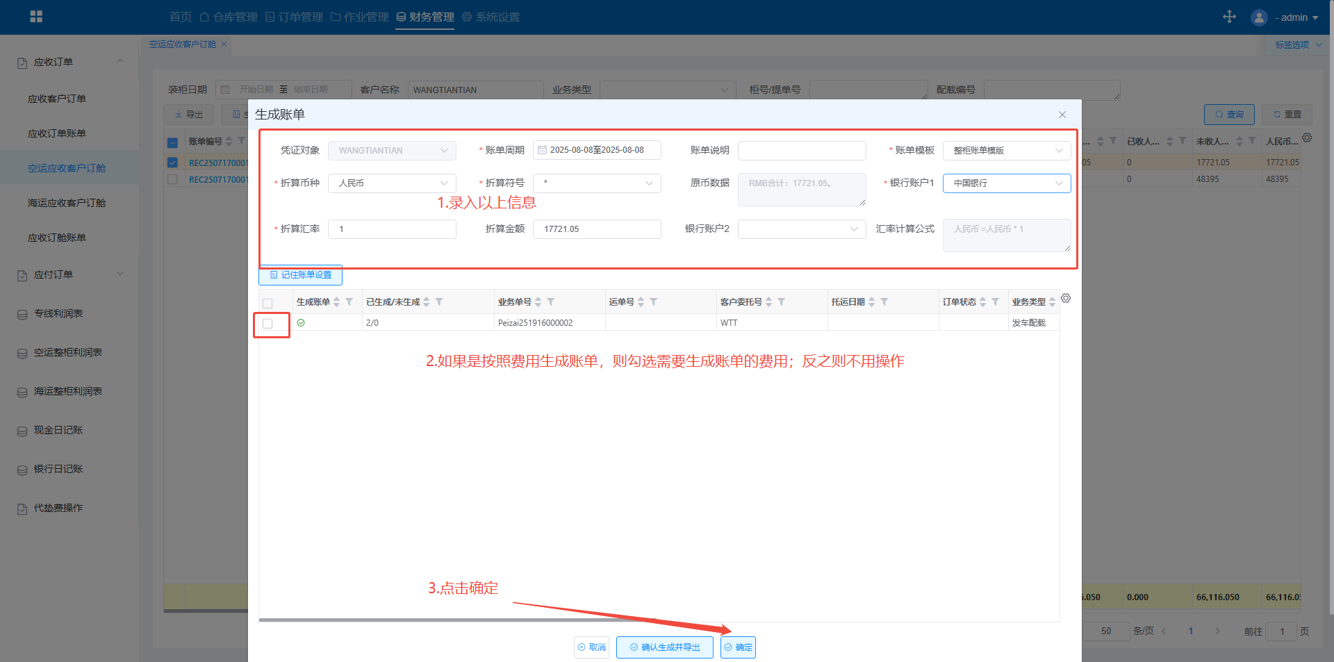
Task: Toggle the select-all checkbox in dialog table header
Action: [x=267, y=304]
